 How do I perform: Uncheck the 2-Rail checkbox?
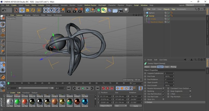pyautogui.click(x=190, y=94)
